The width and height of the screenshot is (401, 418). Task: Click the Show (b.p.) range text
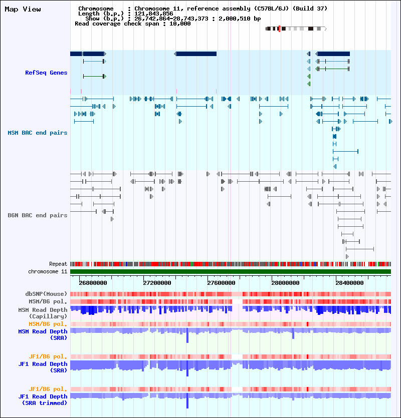click(173, 19)
